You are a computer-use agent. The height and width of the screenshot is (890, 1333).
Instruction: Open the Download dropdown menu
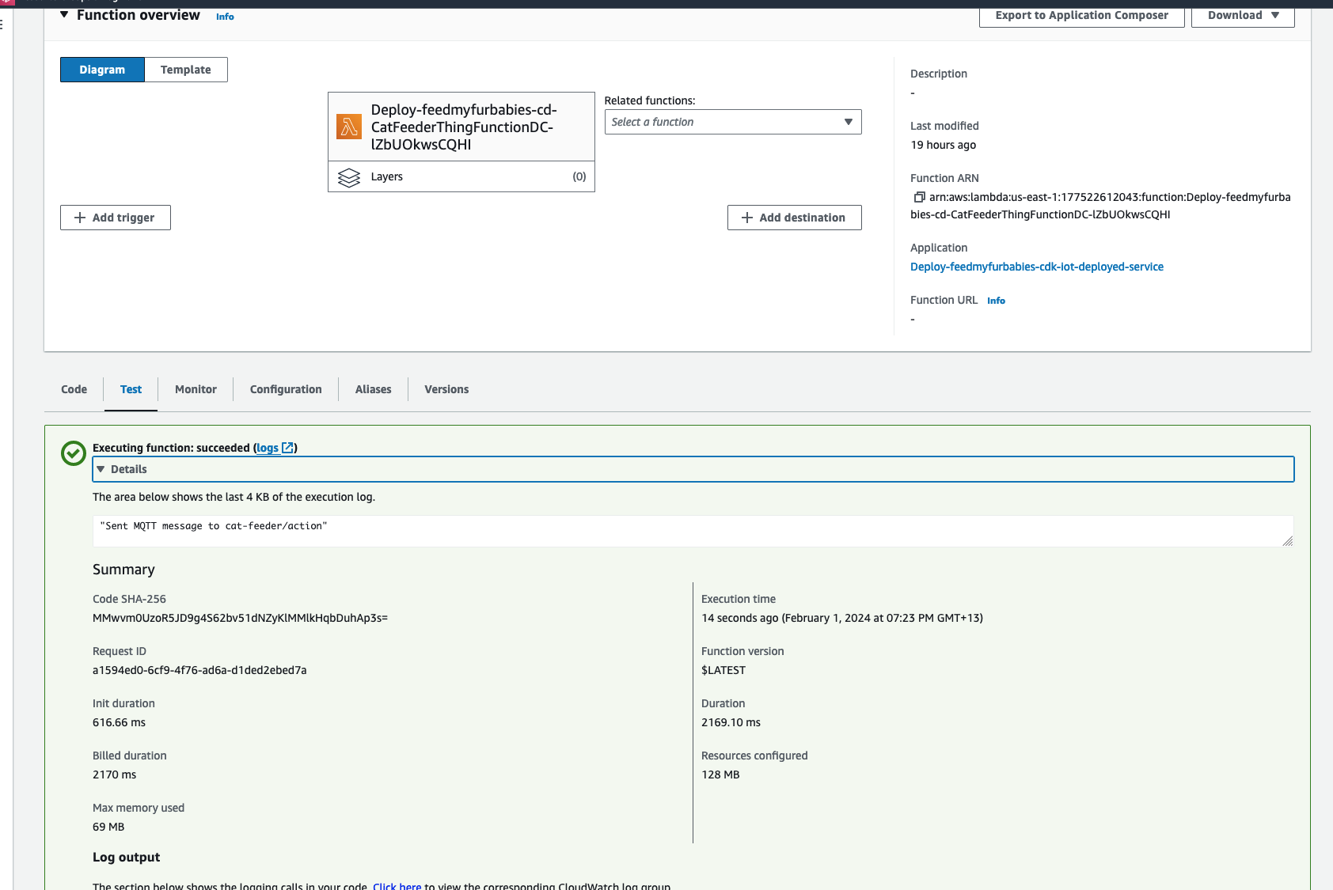(x=1243, y=15)
